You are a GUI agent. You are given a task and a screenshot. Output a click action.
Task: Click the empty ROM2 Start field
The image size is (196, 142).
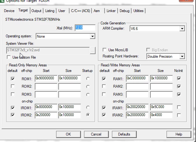click(46, 87)
